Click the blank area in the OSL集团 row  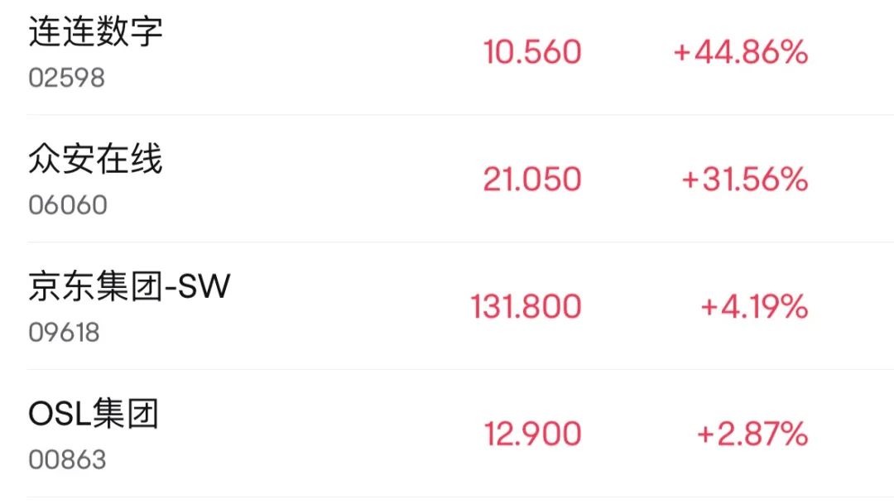click(x=320, y=434)
